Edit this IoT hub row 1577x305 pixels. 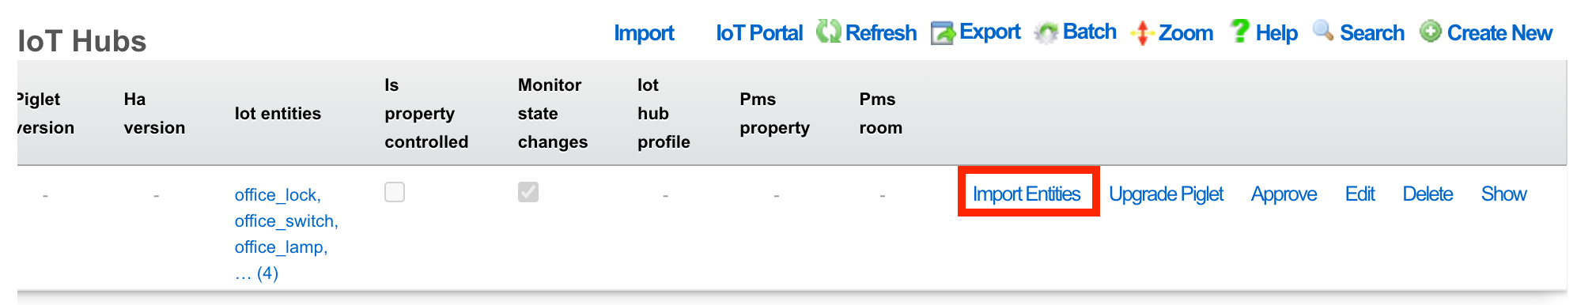tap(1360, 194)
